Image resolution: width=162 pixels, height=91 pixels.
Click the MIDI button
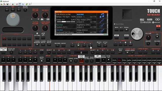(x=116, y=30)
